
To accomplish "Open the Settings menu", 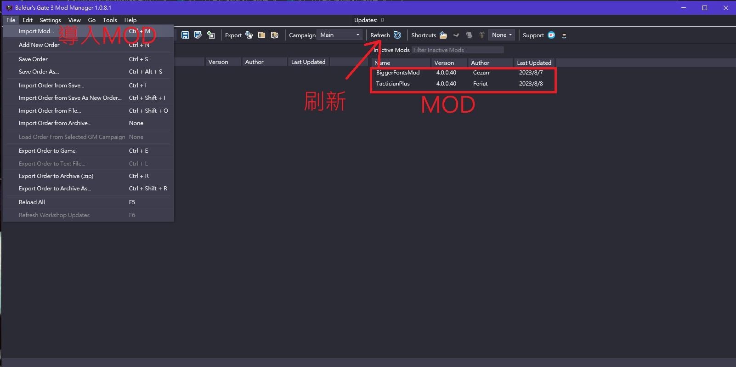I will click(50, 20).
